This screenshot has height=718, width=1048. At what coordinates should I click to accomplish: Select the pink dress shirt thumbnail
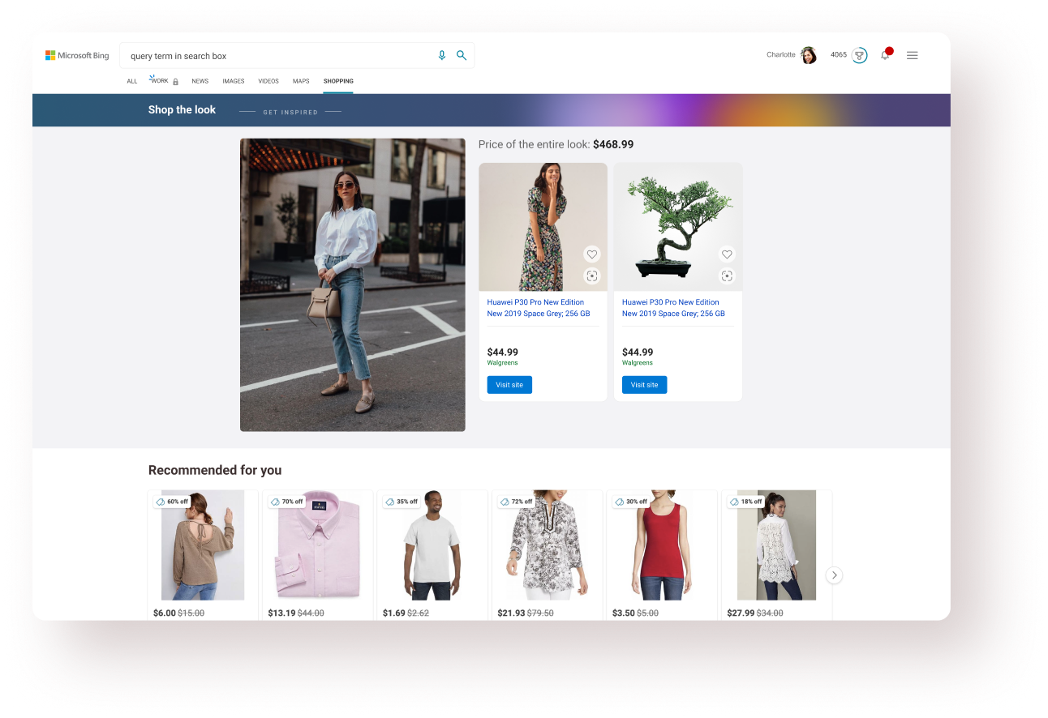[x=317, y=545]
